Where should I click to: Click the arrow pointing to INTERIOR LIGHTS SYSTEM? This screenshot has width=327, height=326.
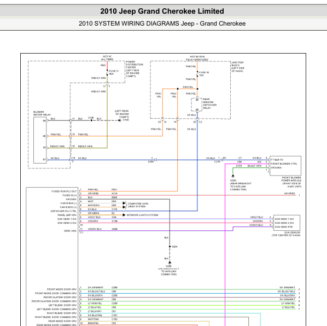tap(124, 215)
